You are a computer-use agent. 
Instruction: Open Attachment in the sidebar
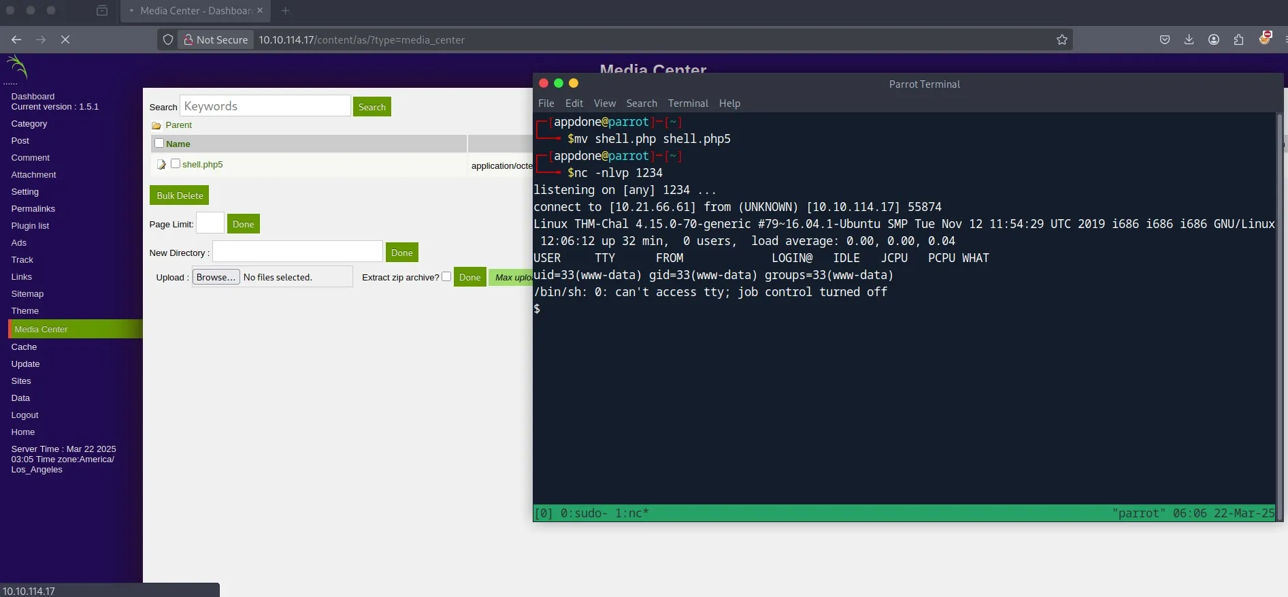tap(34, 175)
